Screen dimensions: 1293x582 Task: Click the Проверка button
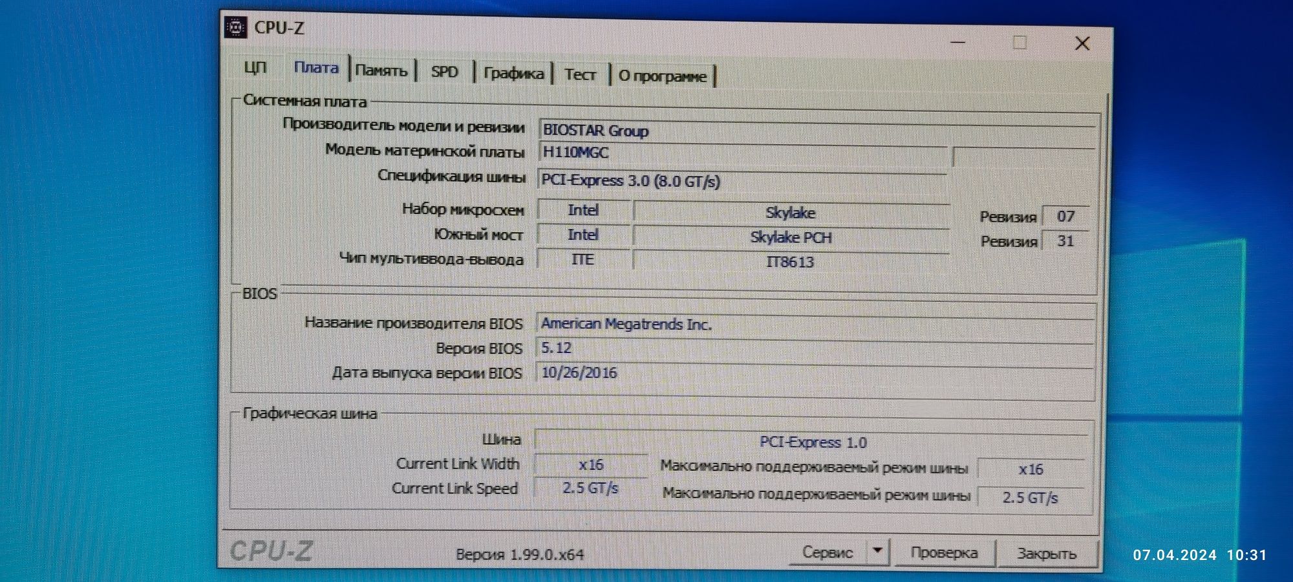944,553
